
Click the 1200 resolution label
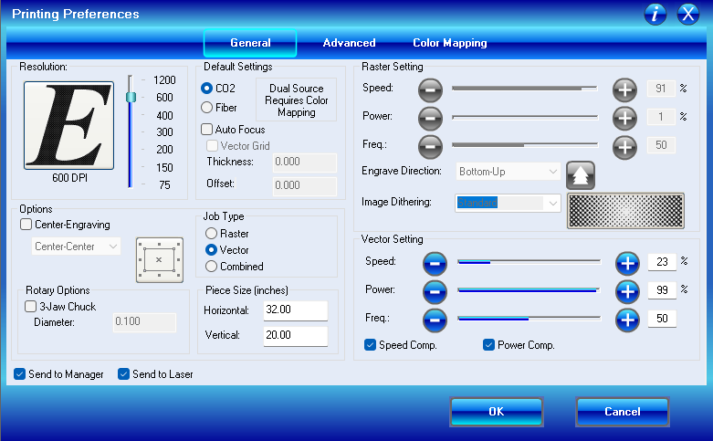click(164, 80)
